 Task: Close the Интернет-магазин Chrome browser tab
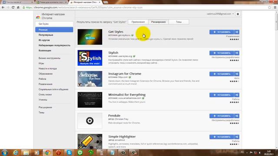point(99,2)
